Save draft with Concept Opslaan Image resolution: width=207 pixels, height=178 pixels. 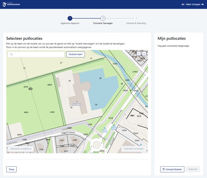point(172,169)
